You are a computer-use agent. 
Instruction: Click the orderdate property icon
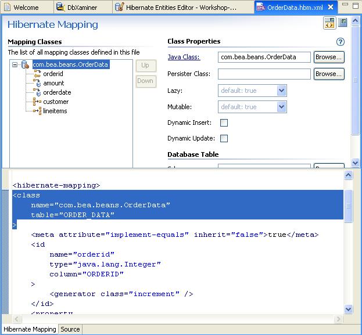tap(37, 92)
